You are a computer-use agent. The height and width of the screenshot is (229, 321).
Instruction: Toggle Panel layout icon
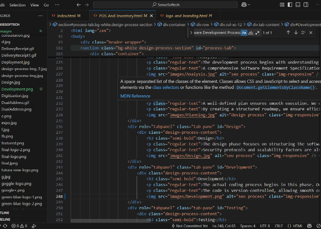[x=298, y=5]
